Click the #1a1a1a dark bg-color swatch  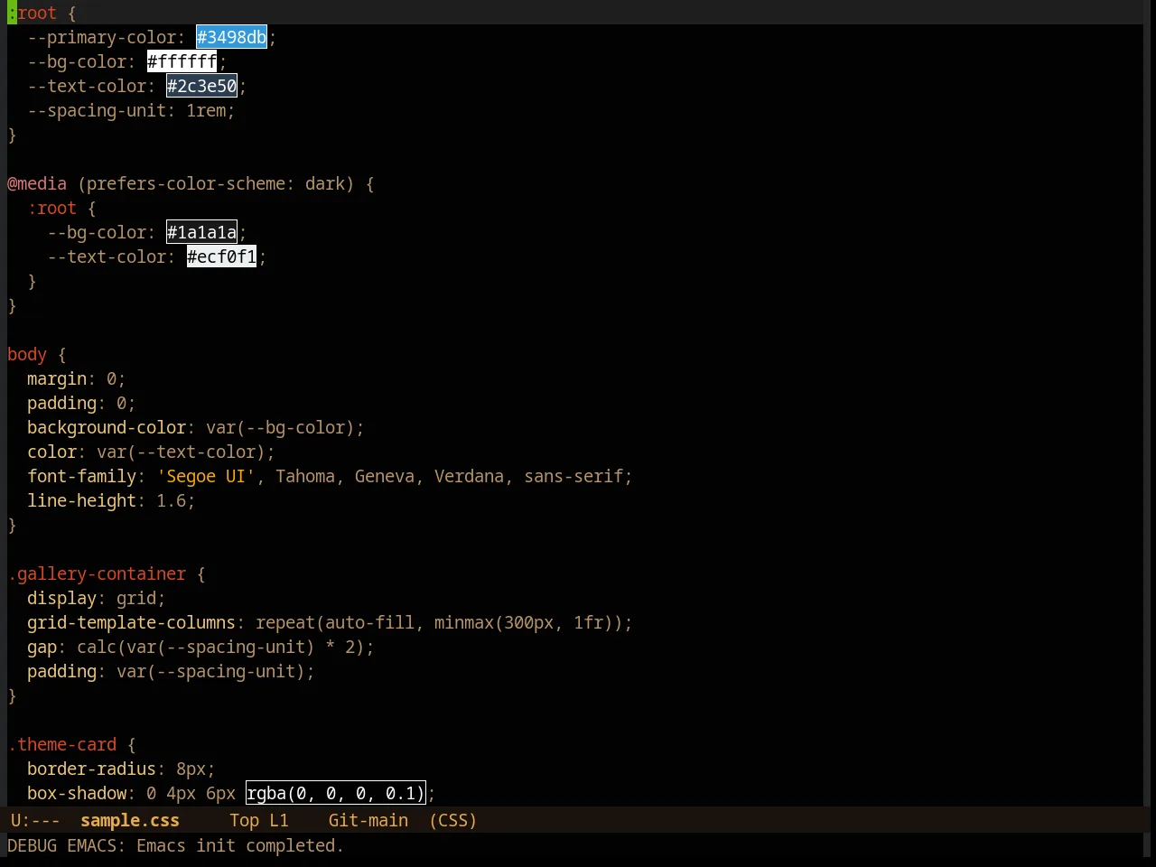tap(202, 232)
